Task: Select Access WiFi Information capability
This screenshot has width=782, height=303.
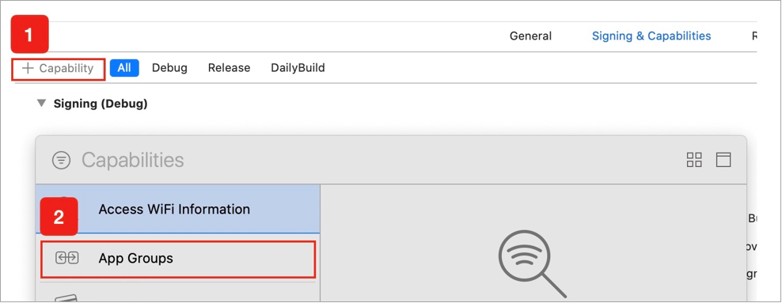Action: tap(178, 209)
